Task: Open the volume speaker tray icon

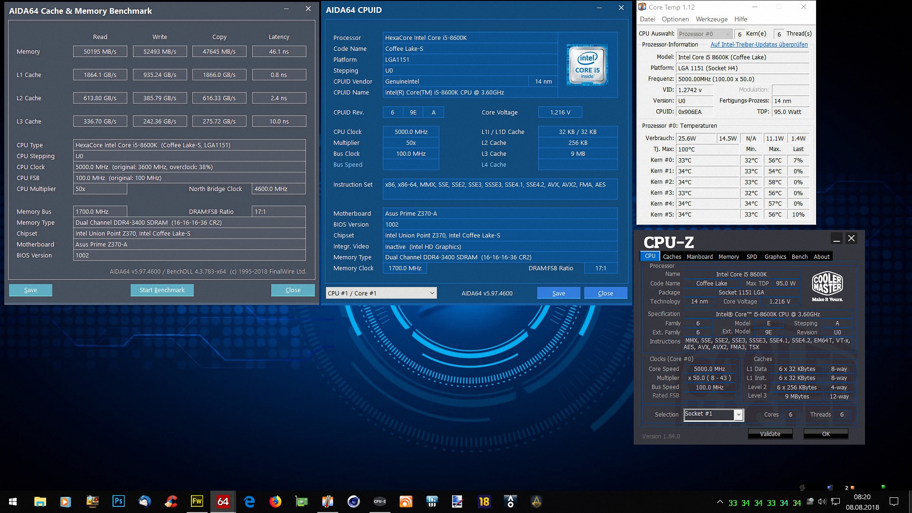Action: tap(822, 502)
